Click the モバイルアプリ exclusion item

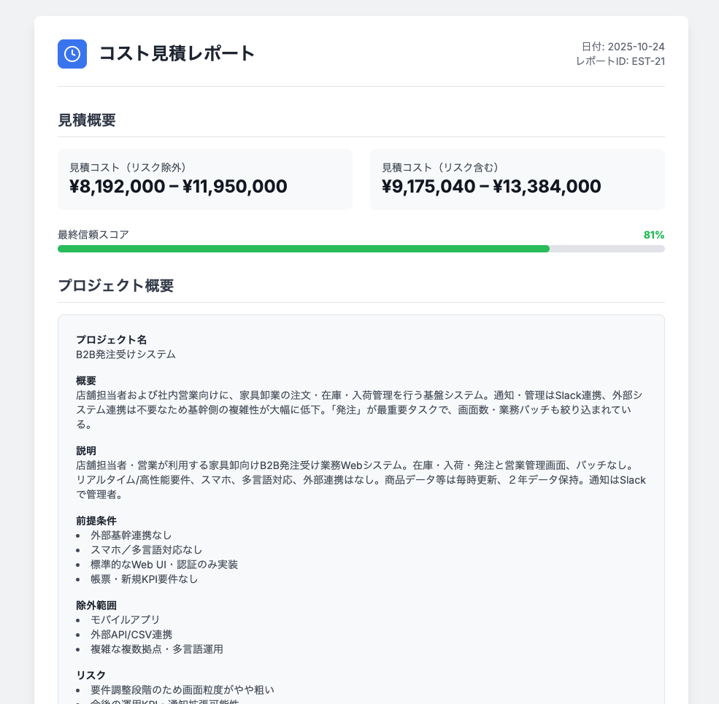(x=125, y=620)
